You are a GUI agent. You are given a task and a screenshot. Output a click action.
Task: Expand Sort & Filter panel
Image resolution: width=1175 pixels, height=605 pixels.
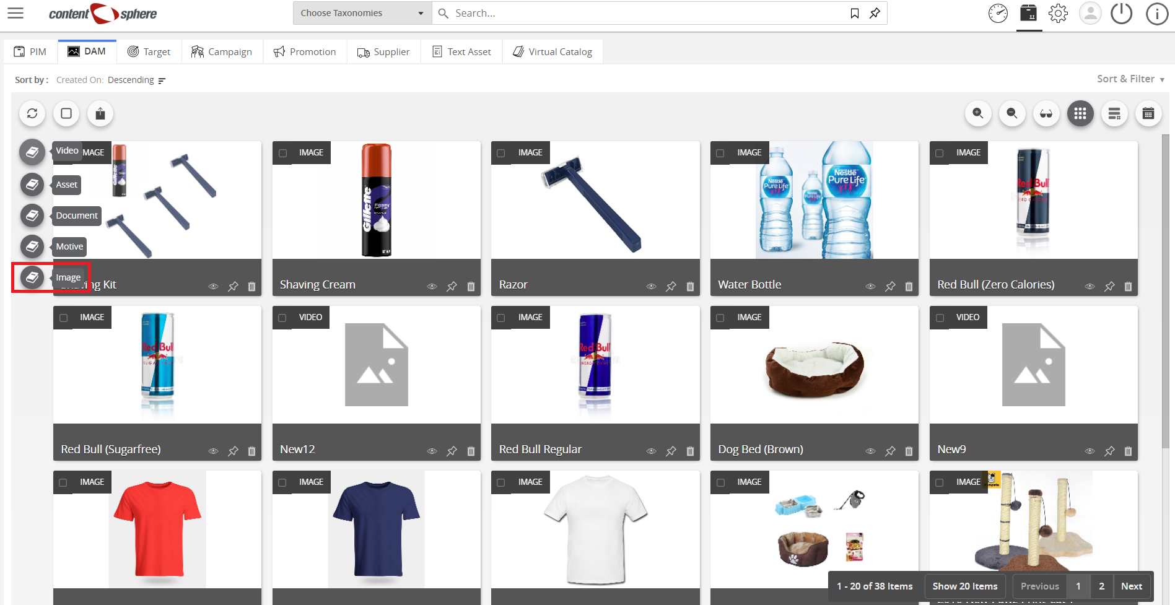click(1130, 79)
